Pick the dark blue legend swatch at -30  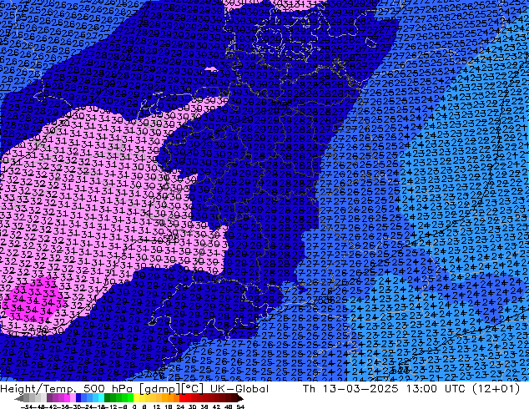(x=78, y=397)
